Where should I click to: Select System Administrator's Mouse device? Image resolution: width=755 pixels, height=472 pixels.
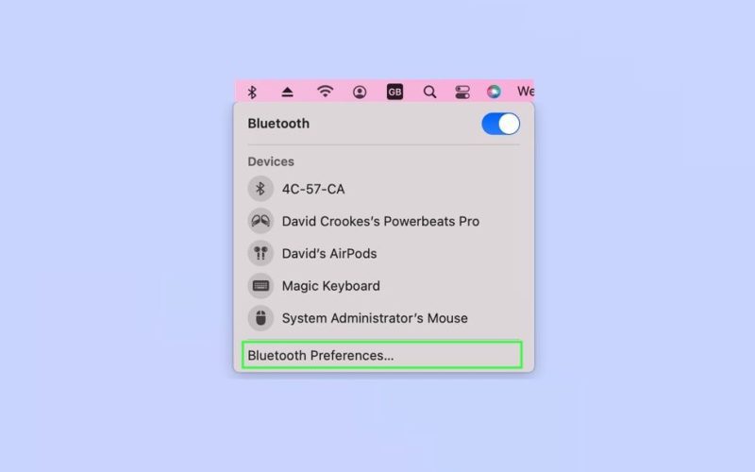pyautogui.click(x=384, y=318)
